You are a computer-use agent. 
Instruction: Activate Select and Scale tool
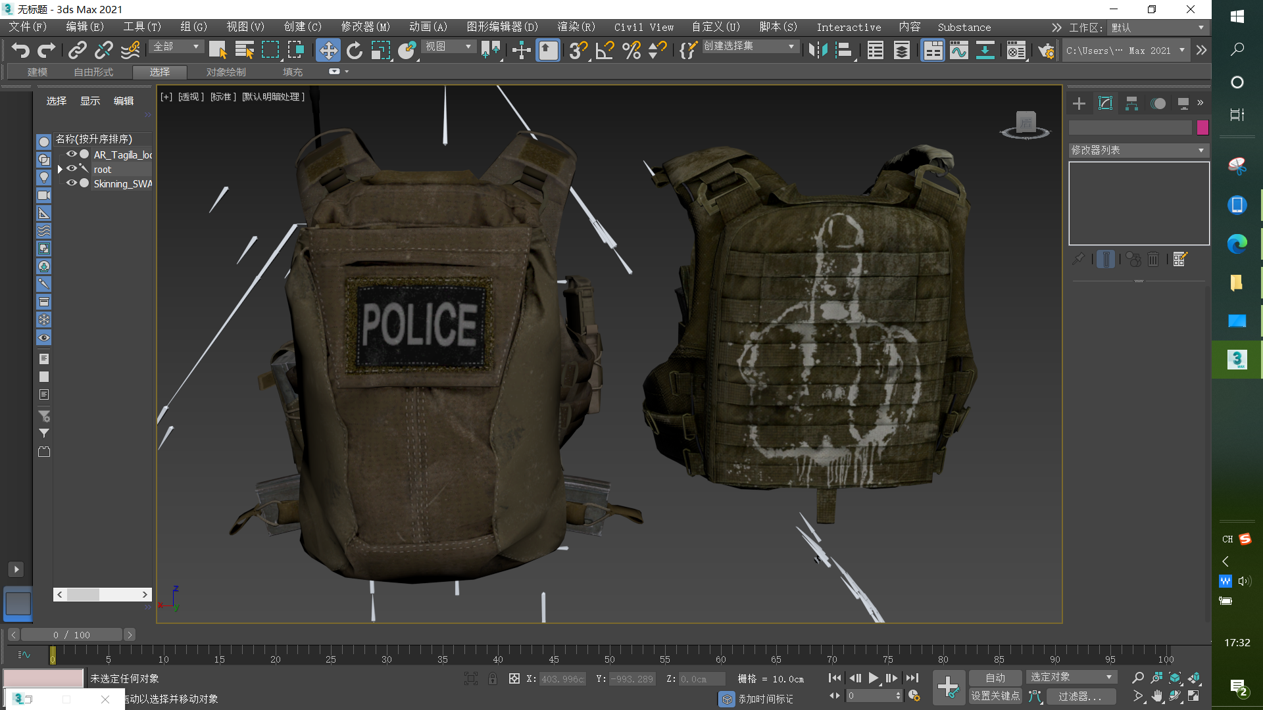pyautogui.click(x=381, y=50)
